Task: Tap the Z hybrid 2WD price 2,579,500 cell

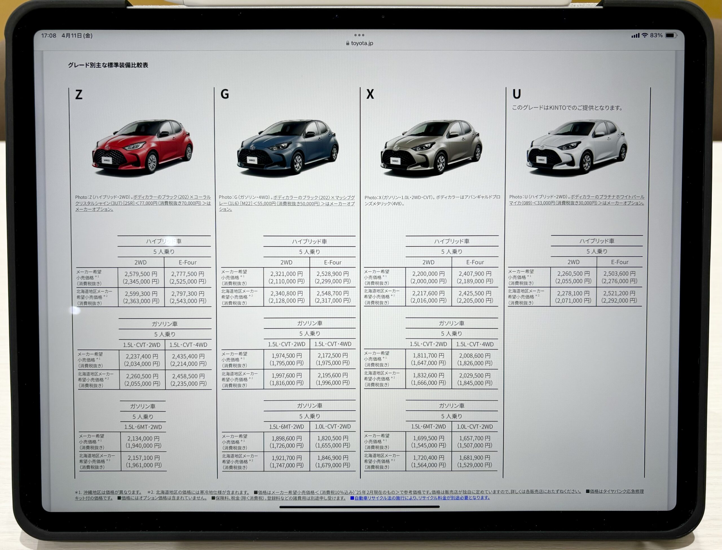Action: (141, 277)
